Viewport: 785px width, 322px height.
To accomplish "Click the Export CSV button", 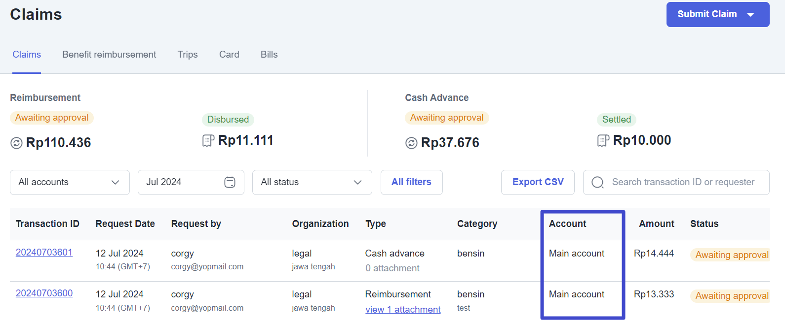I will (538, 182).
